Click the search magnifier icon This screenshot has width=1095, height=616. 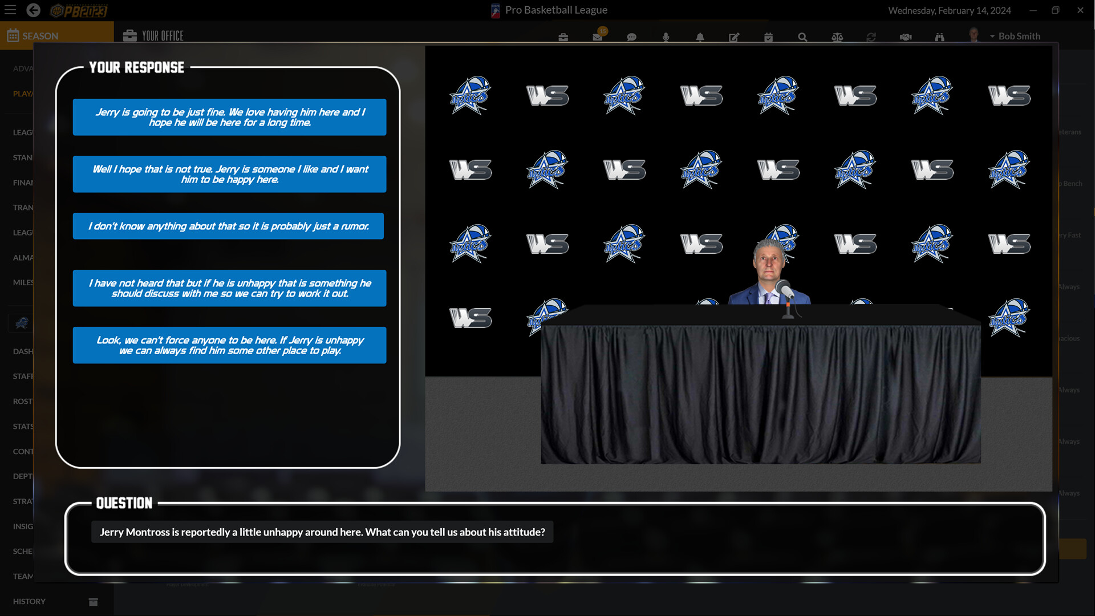click(x=803, y=36)
